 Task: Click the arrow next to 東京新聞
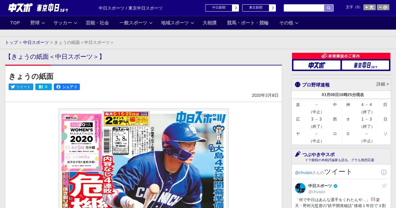[273, 8]
